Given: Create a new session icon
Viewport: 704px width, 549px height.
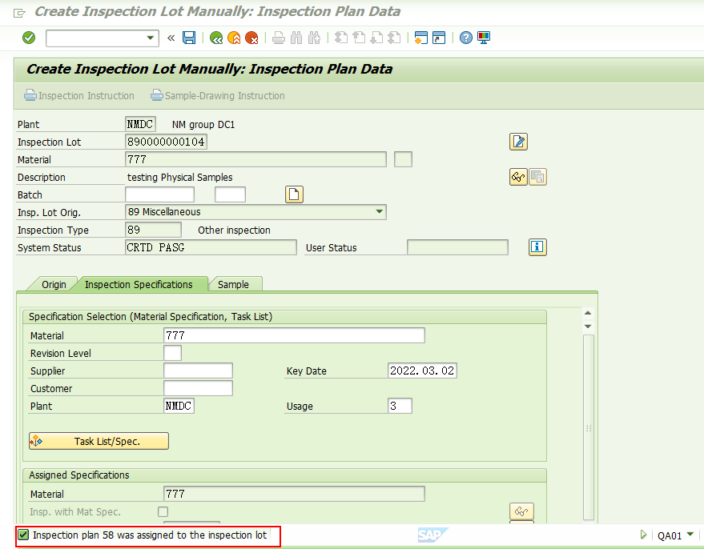Looking at the screenshot, I should [x=420, y=38].
